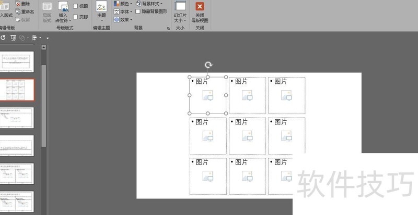Viewport: 418px width, 215px height.
Task: Click the bottom-right corner handle of selected placeholder
Action: coord(226,113)
